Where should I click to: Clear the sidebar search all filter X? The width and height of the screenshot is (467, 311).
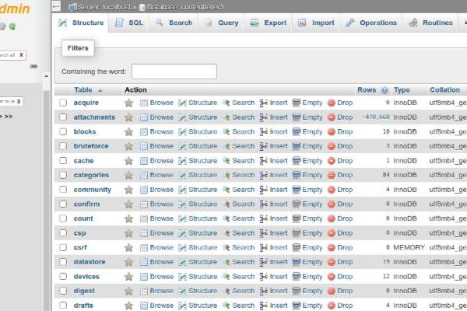tap(21, 54)
